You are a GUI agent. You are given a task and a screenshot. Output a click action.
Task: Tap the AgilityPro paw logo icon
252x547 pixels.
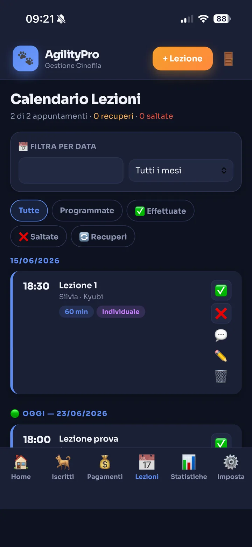(26, 59)
